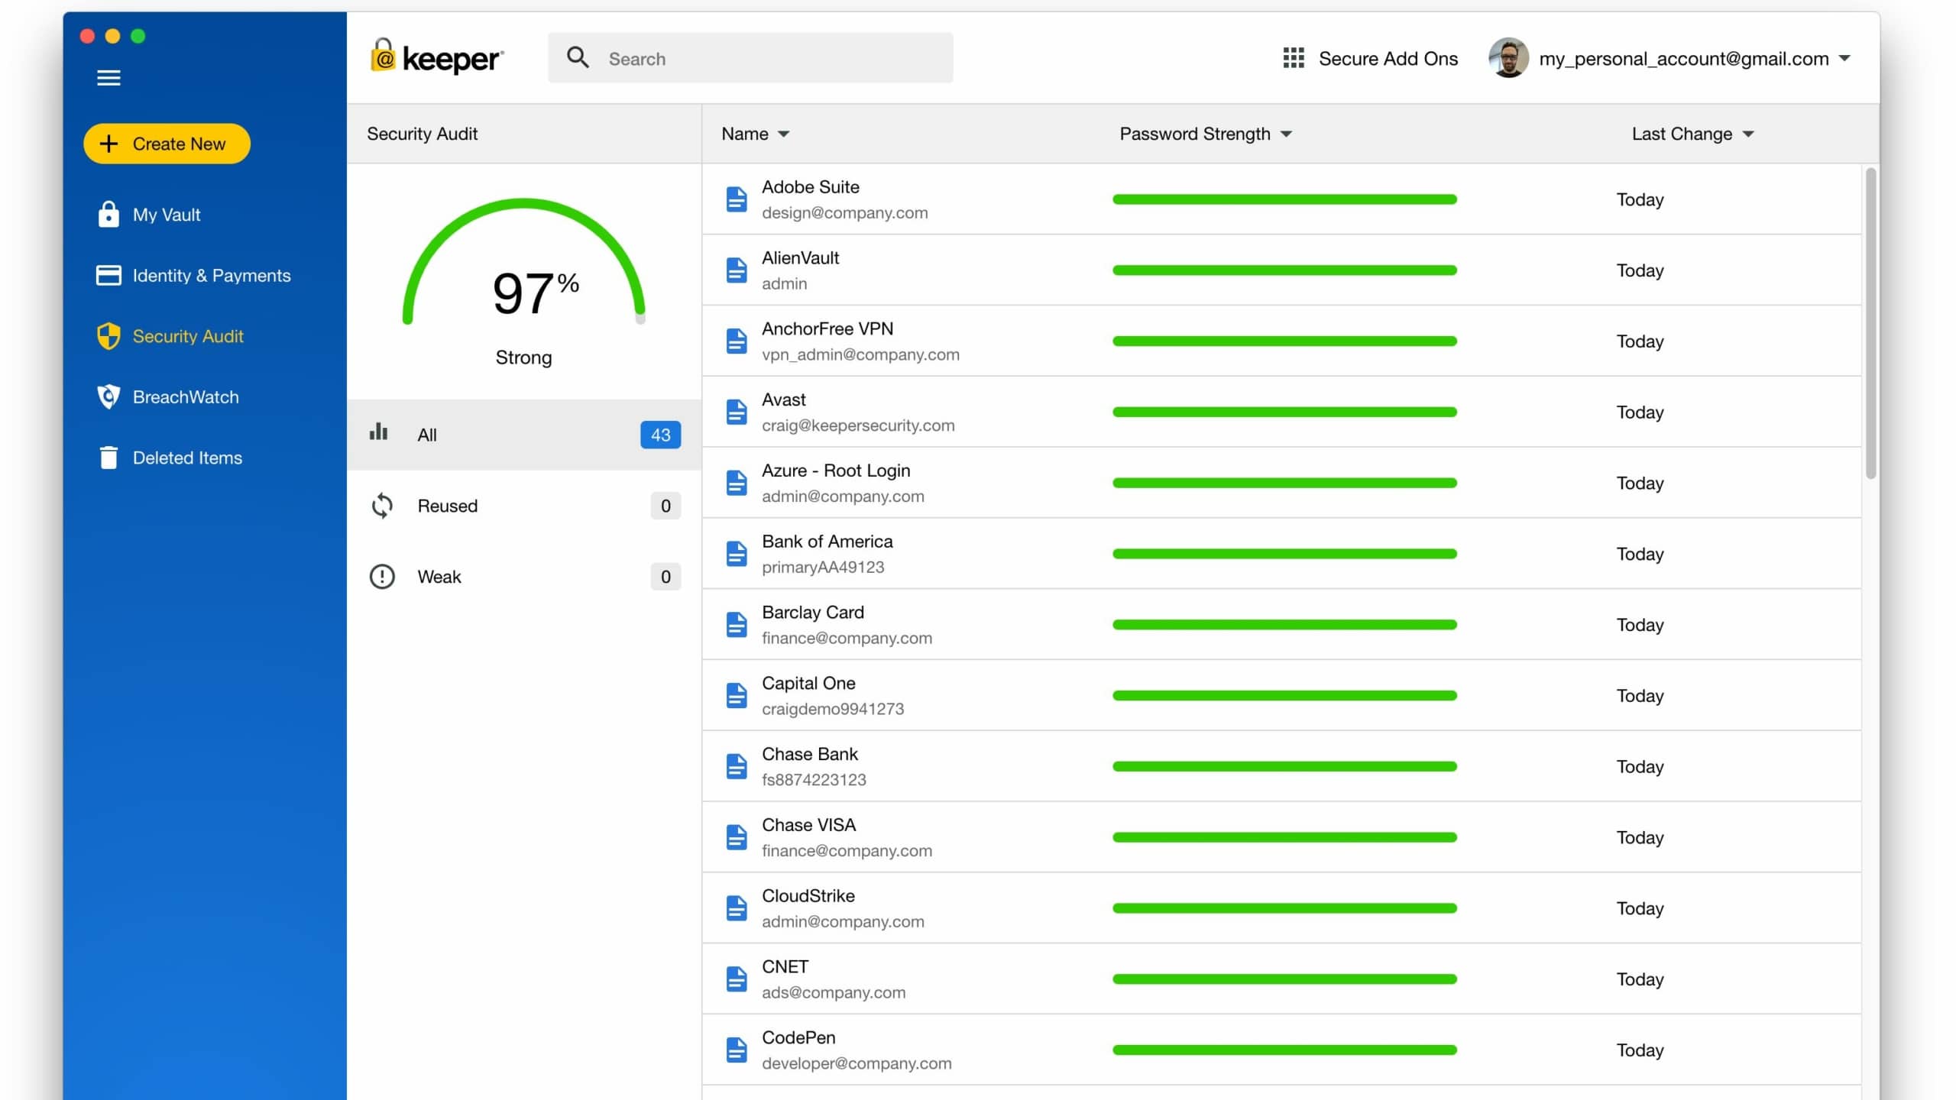This screenshot has height=1100, width=1956.
Task: Click the Keeper logo
Action: 437,57
